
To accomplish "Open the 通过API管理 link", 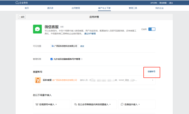I will [90, 34].
